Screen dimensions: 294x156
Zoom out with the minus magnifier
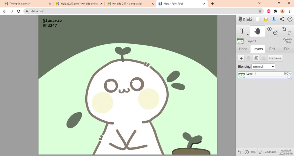(x=275, y=33)
